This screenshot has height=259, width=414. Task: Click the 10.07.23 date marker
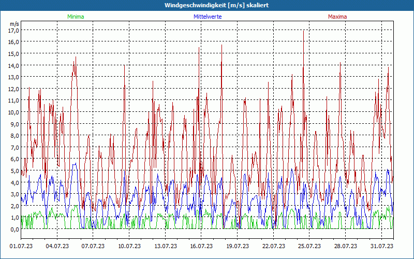click(129, 246)
